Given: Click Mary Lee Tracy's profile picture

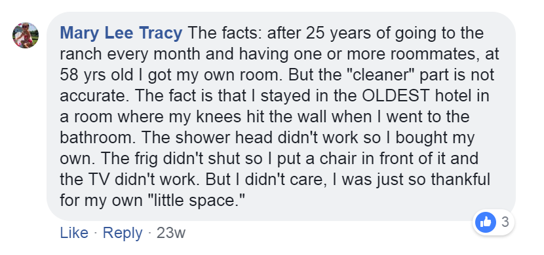Looking at the screenshot, I should [26, 35].
